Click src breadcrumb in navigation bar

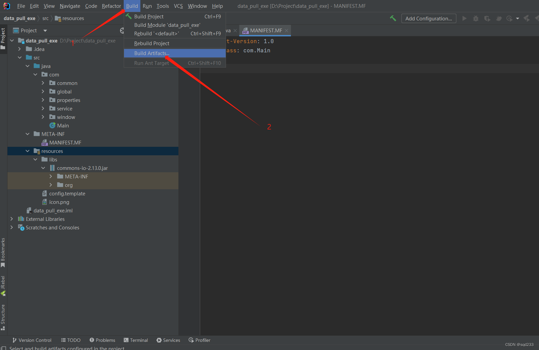click(46, 18)
